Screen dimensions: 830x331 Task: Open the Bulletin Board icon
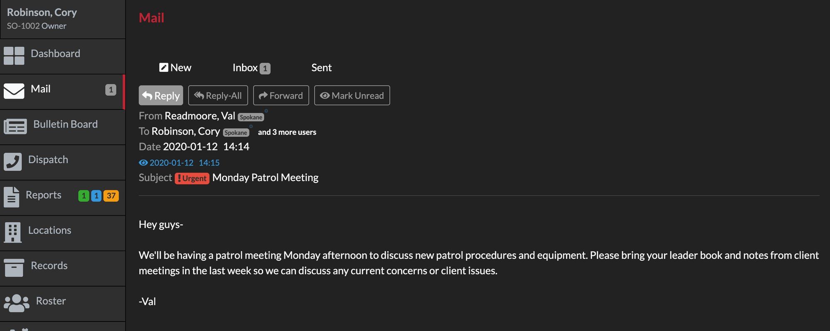point(14,126)
